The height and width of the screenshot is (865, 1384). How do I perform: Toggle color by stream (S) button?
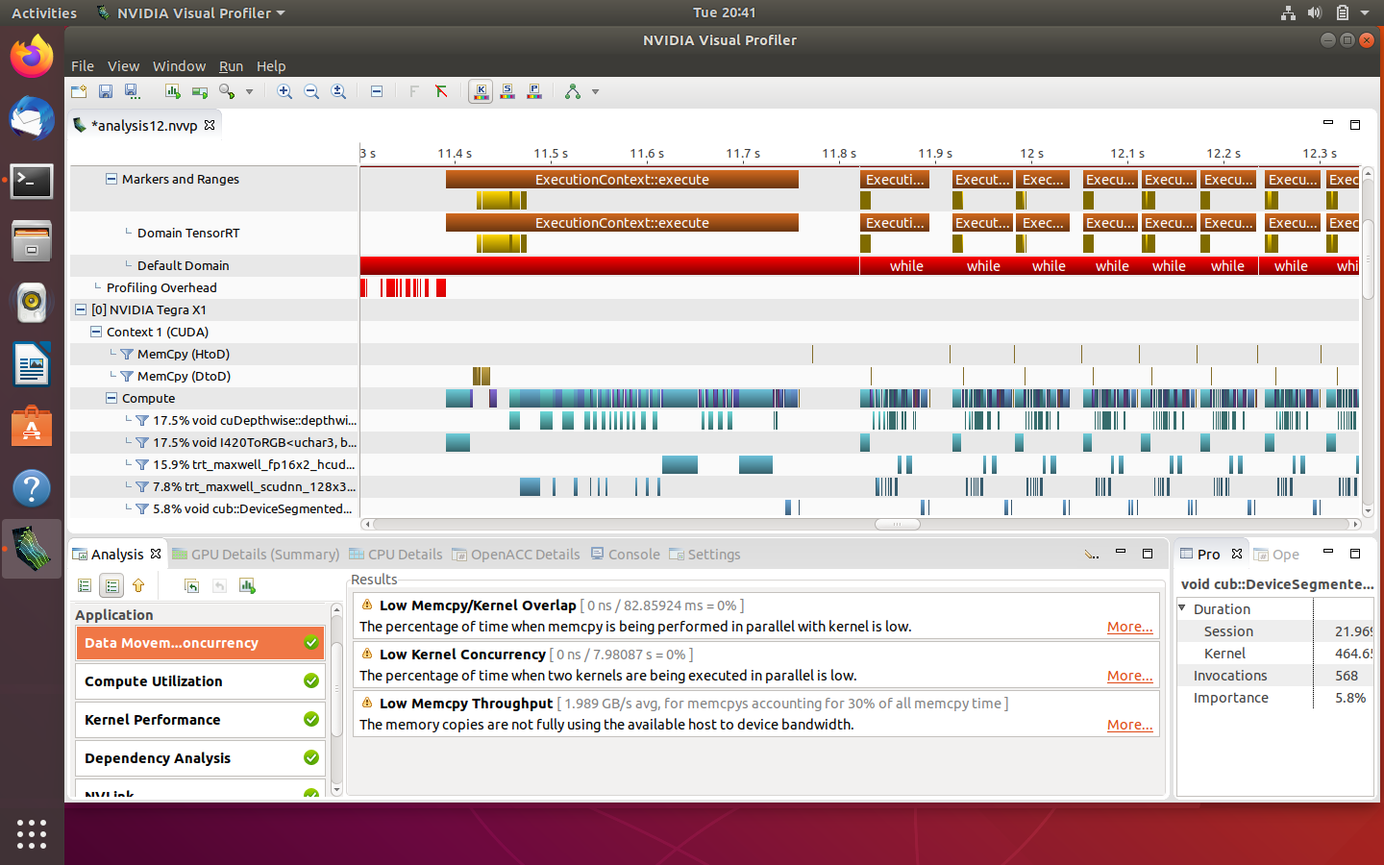tap(507, 91)
